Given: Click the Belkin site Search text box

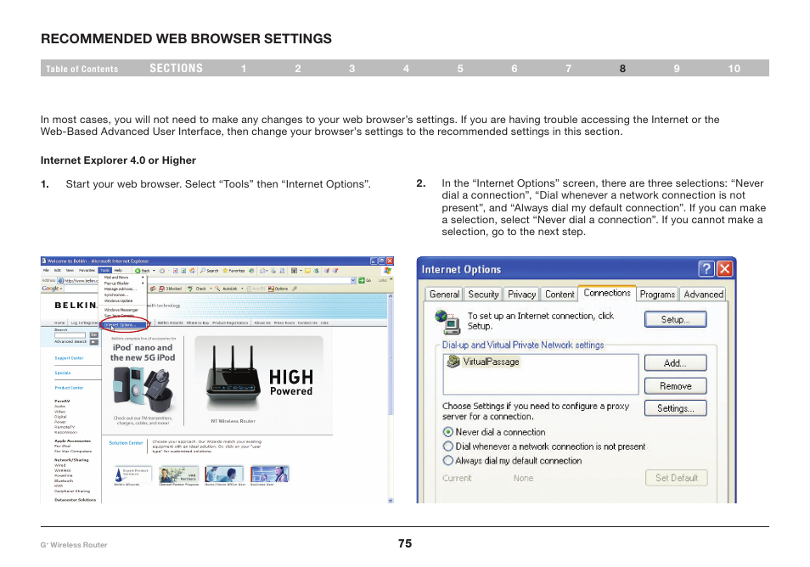Looking at the screenshot, I should point(70,335).
